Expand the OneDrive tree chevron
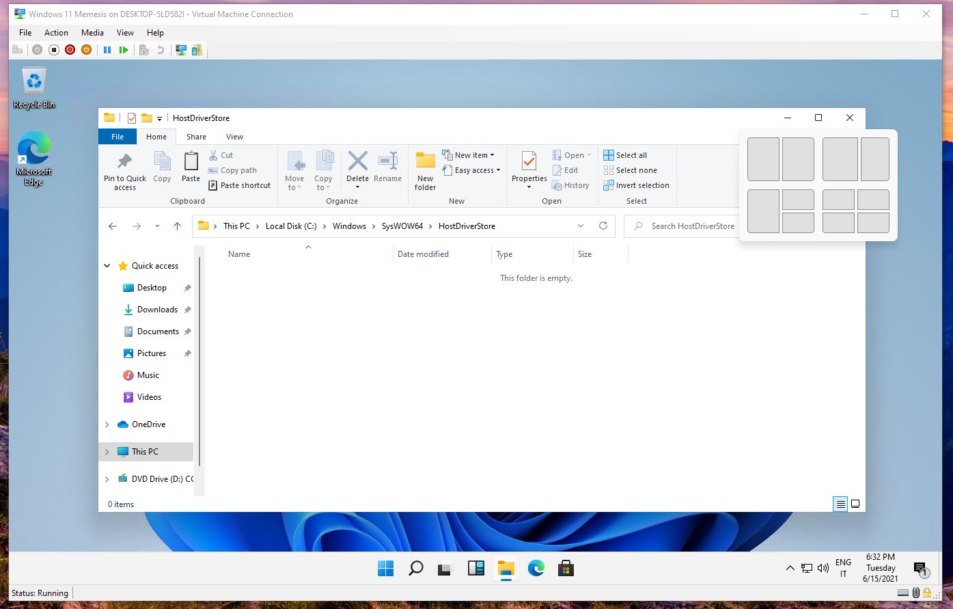Screen dimensions: 953x609 pyautogui.click(x=107, y=424)
